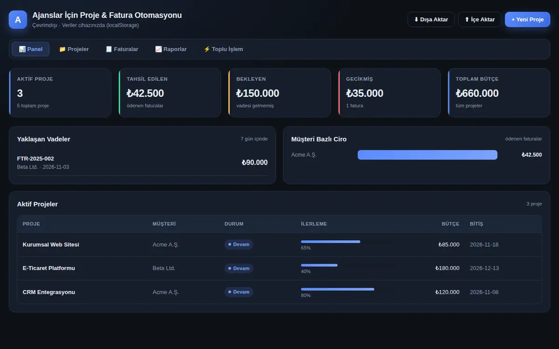Open the CRM Entegrasyonu project
The height and width of the screenshot is (349, 559).
[x=49, y=292]
